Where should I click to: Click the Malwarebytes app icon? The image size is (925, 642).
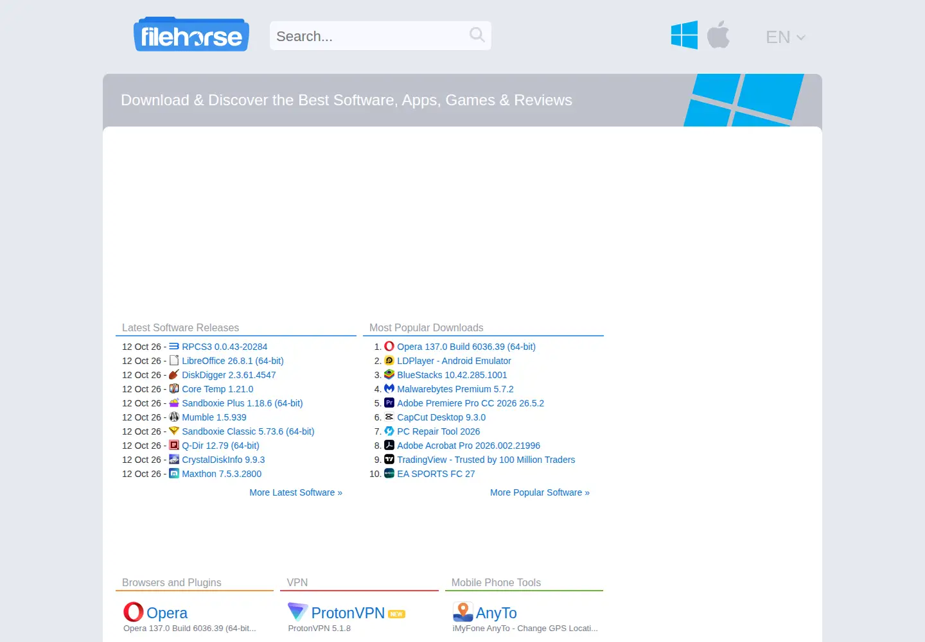point(389,388)
